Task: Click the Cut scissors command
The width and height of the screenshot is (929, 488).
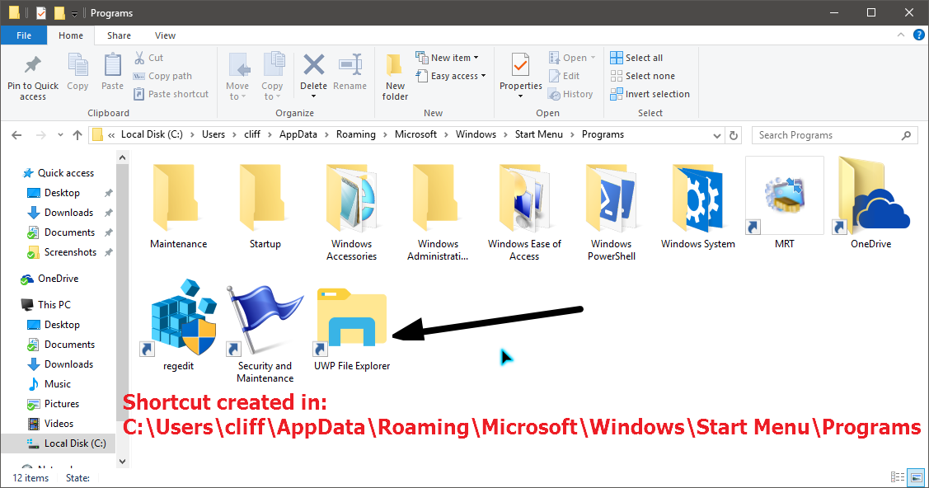Action: click(x=148, y=58)
